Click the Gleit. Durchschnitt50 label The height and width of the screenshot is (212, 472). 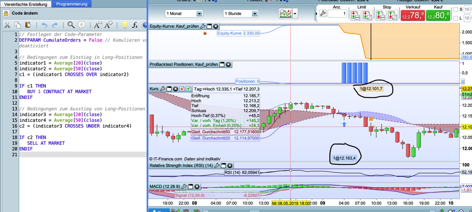[225, 132]
